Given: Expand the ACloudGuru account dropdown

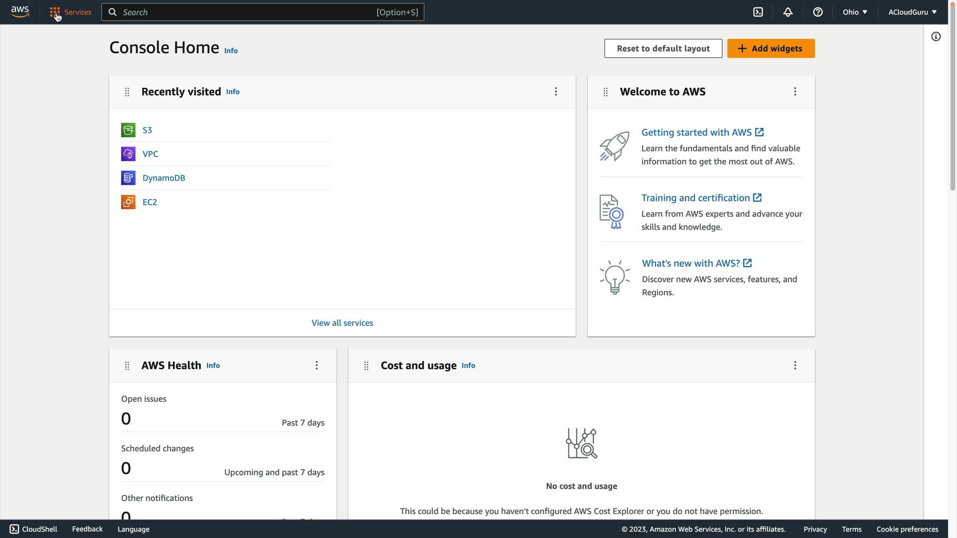Looking at the screenshot, I should tap(912, 12).
